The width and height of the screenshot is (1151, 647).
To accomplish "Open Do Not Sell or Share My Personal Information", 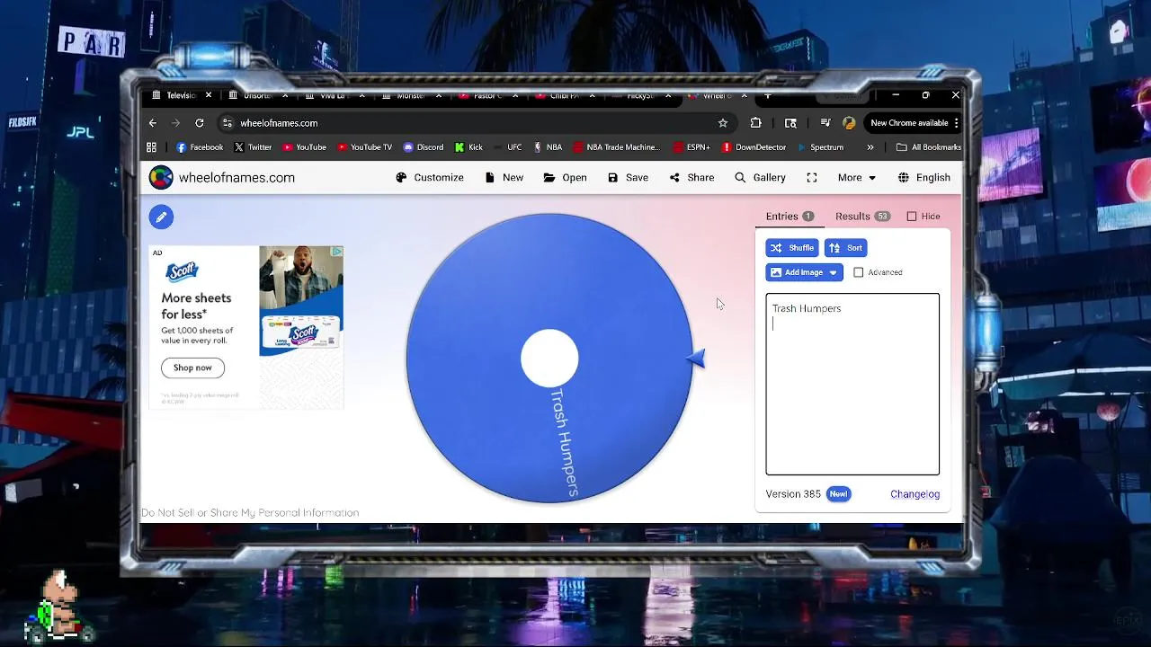I will [x=250, y=513].
